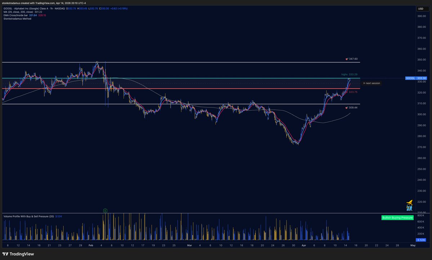Click the 309.44 target price text
Screen dimensions: 432x260
[353, 108]
